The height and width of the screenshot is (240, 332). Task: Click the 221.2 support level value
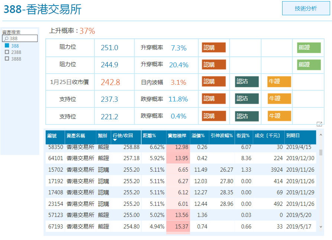coord(109,117)
